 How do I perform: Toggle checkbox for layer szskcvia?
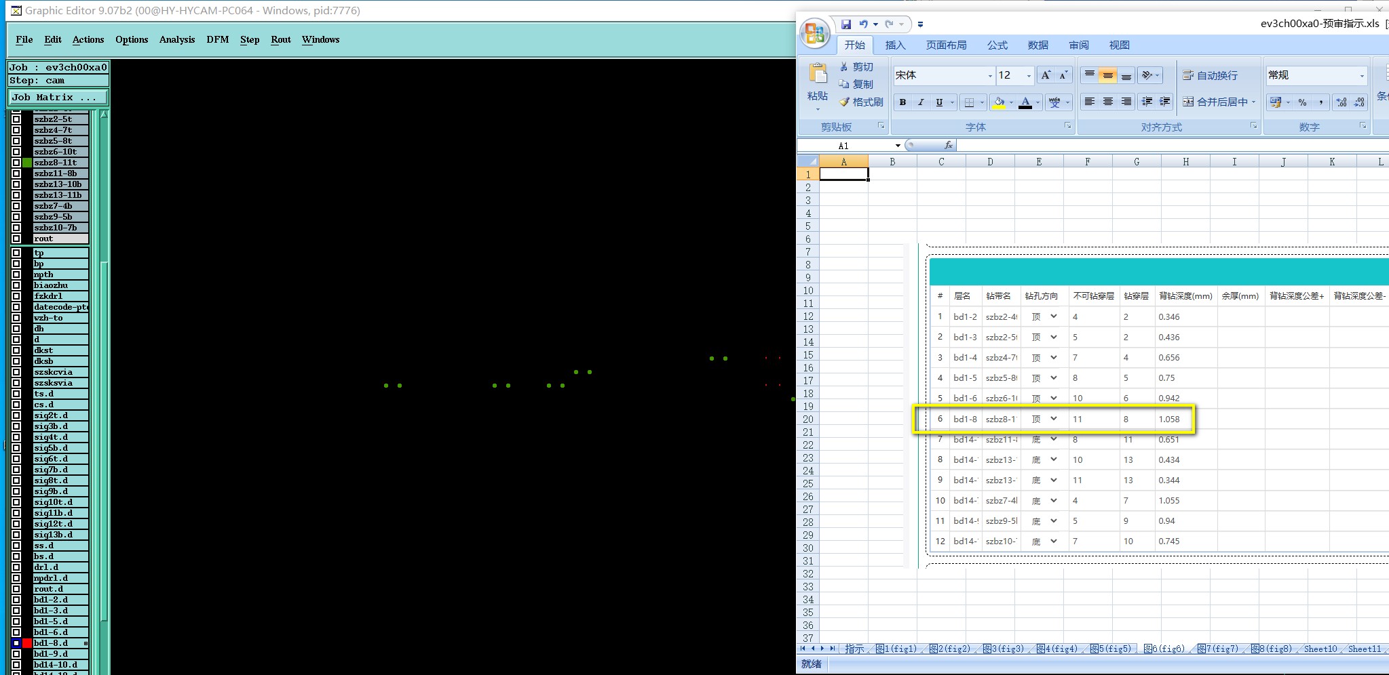(16, 372)
